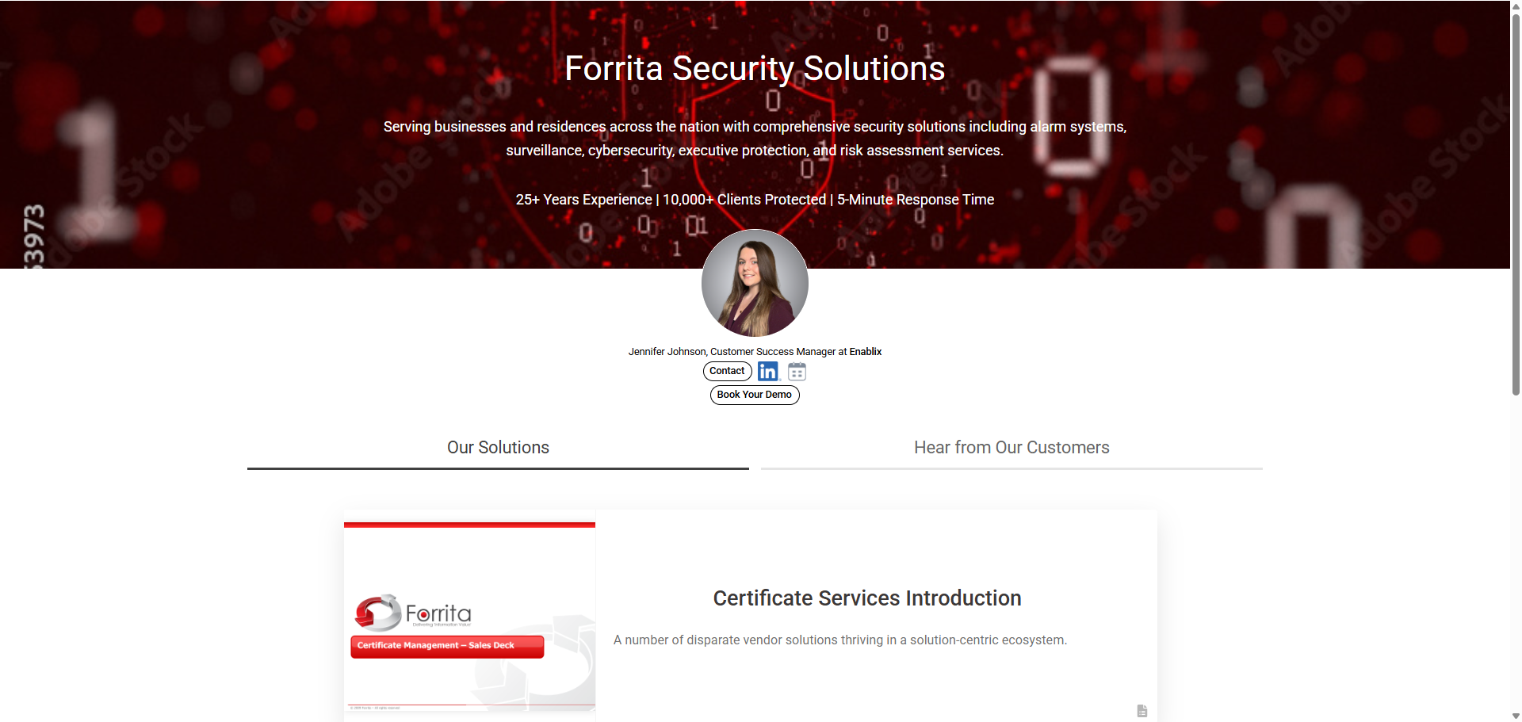Open the Forrita Certificate Management sales deck thumbnail
The image size is (1522, 722).
point(469,617)
